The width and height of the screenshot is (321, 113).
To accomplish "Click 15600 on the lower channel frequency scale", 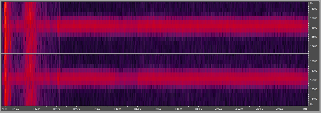I will tap(313, 80).
